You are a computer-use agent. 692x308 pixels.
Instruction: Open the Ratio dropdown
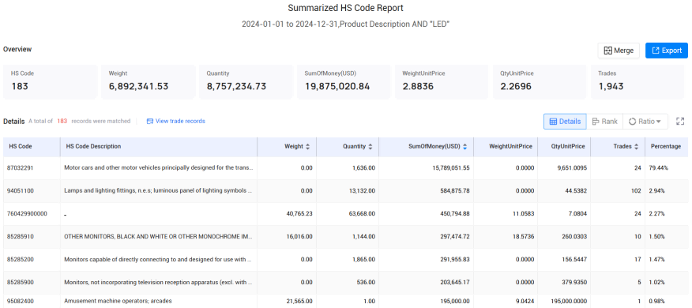pyautogui.click(x=645, y=122)
